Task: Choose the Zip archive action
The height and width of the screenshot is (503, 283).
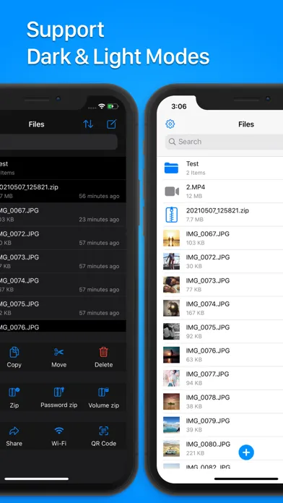Action: [x=14, y=392]
